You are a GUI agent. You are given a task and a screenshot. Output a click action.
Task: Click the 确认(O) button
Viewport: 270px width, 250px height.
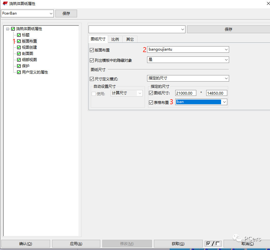click(x=25, y=244)
